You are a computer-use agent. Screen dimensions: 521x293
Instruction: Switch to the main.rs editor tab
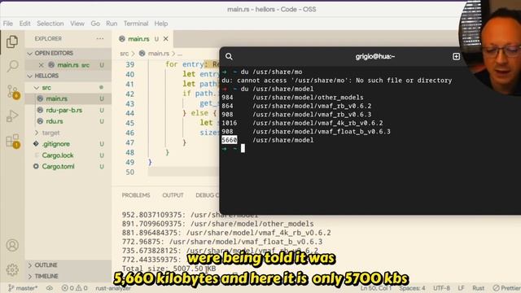(x=138, y=39)
